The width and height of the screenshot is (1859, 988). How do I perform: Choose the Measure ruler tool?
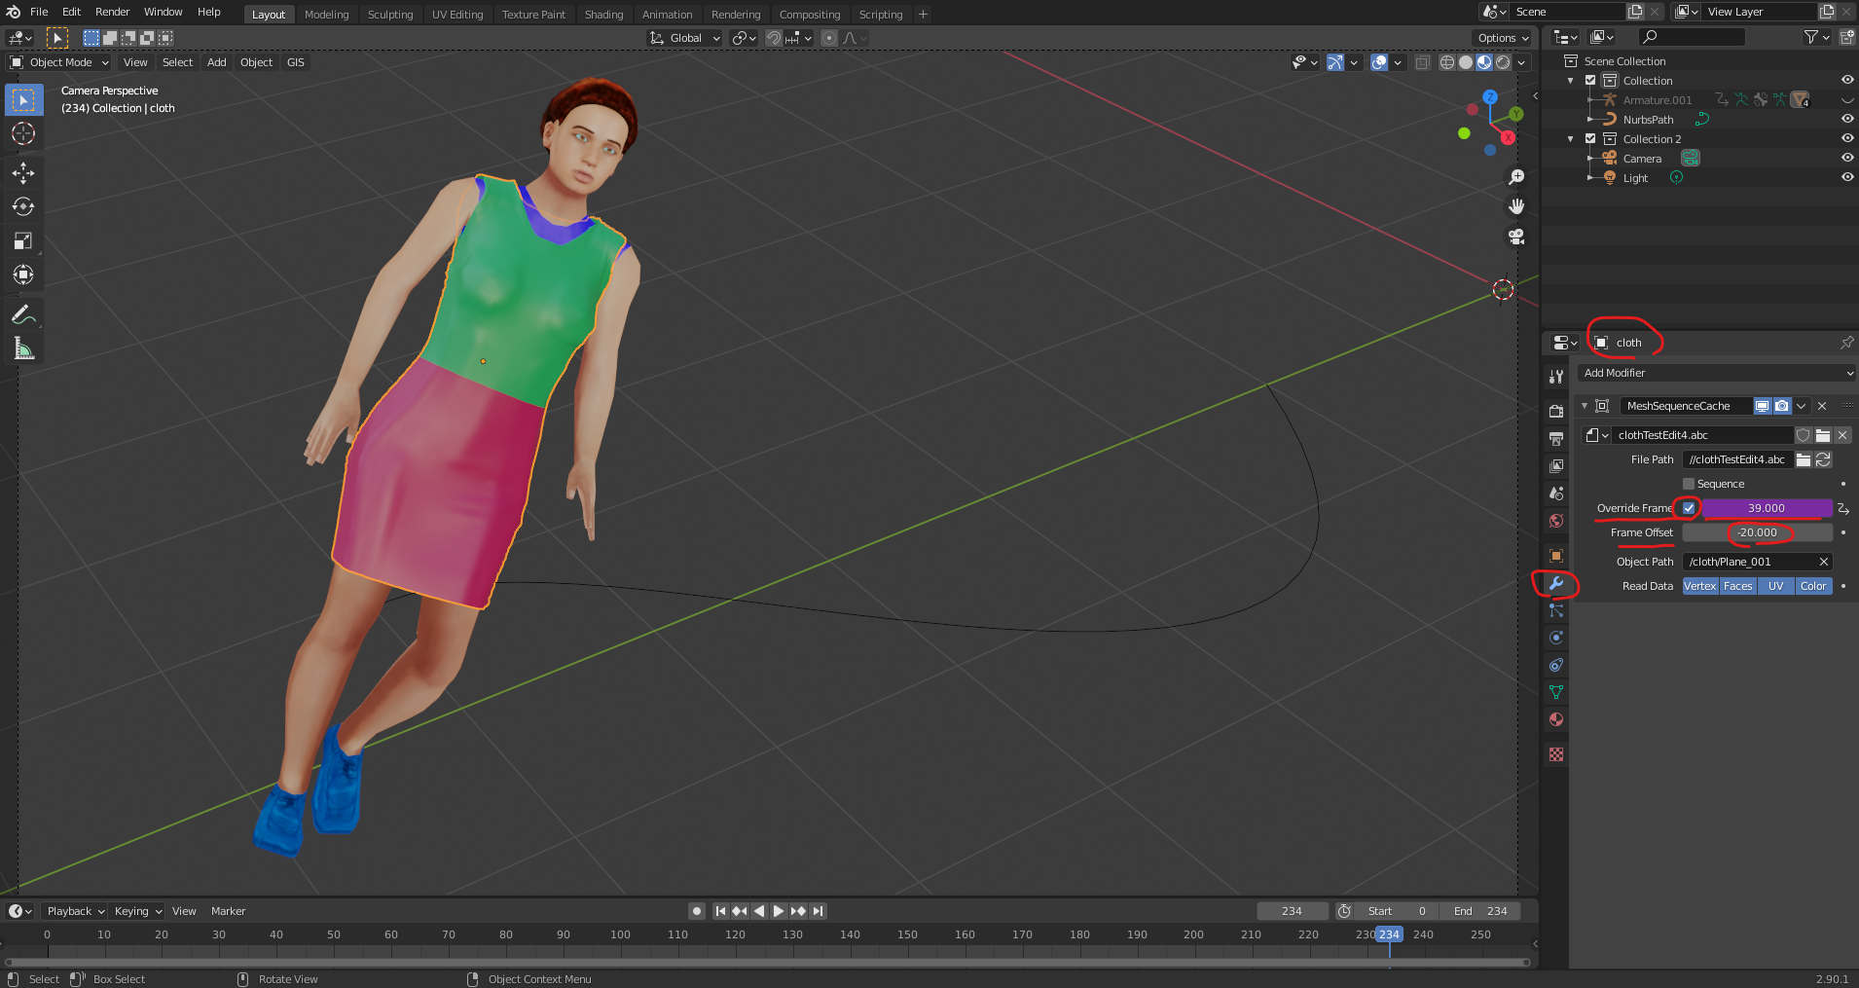click(23, 348)
